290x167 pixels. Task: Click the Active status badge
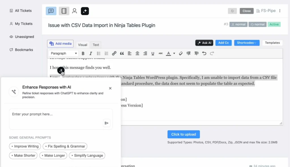click(x=274, y=24)
